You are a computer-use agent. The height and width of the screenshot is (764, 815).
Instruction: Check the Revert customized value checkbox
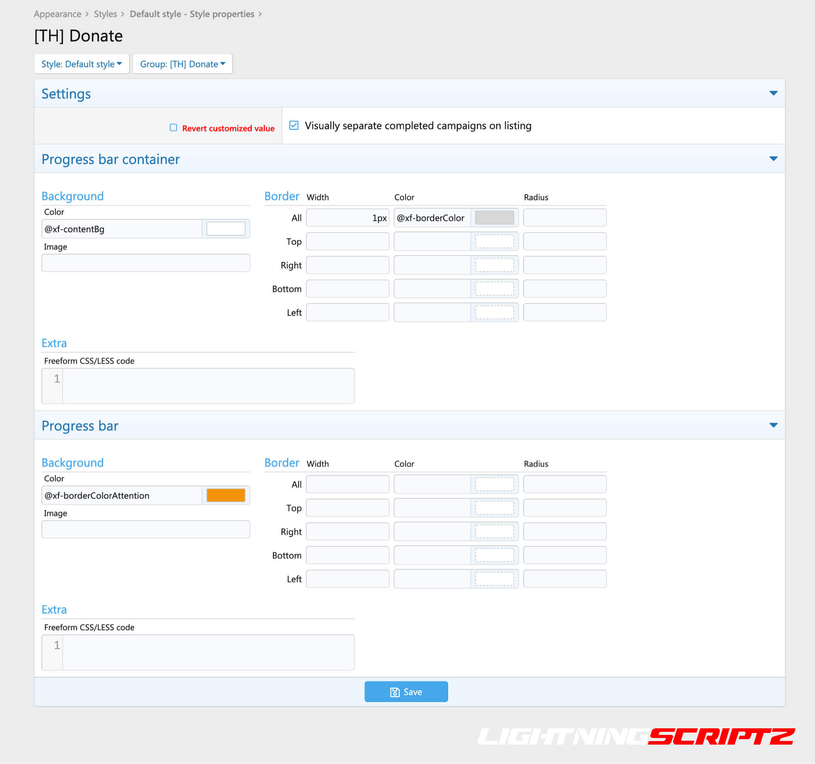pos(173,128)
